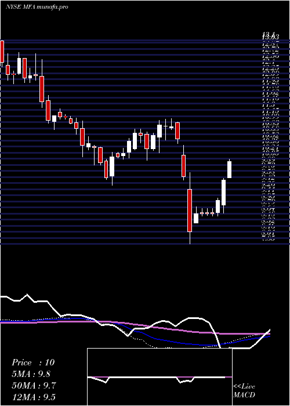290x406 pixels.
Task: Click the '50MA : 9.7' value
Action: (33, 386)
